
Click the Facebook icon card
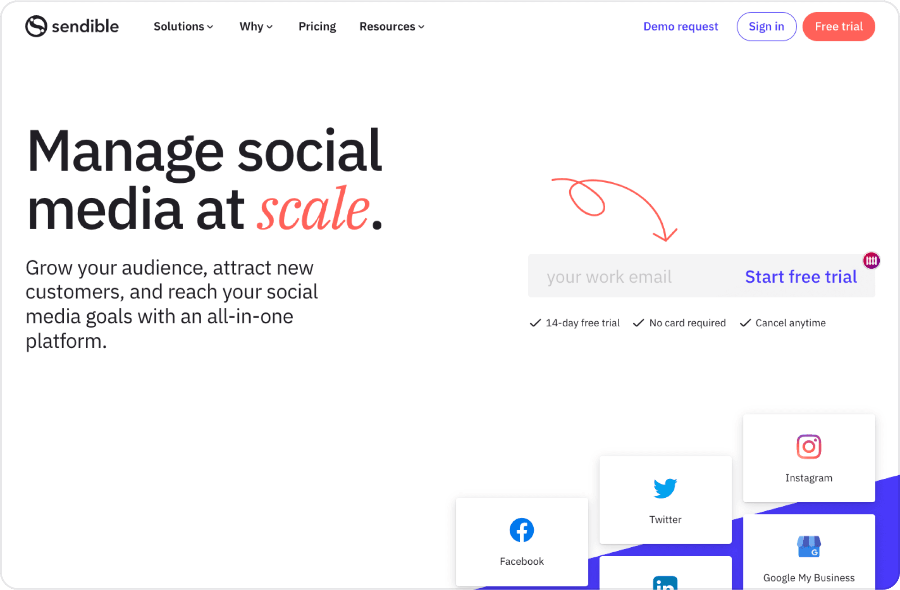click(x=522, y=530)
